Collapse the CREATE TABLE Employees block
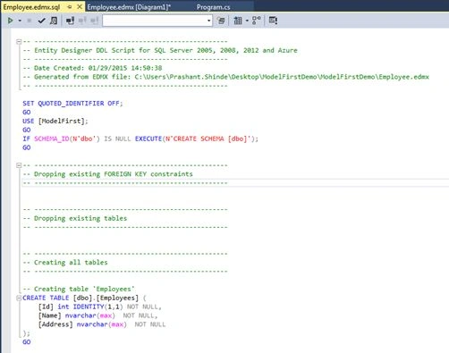449x353 pixels. tap(19, 298)
